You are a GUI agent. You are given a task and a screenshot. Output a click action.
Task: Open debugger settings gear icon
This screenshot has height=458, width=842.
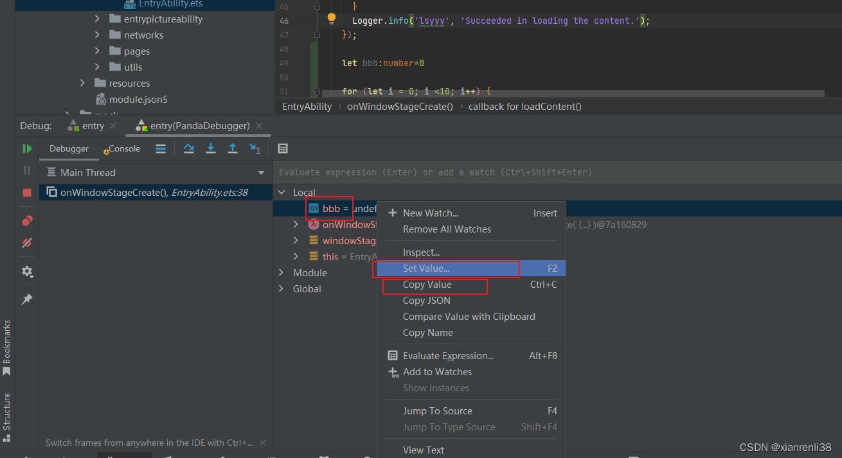pyautogui.click(x=27, y=272)
